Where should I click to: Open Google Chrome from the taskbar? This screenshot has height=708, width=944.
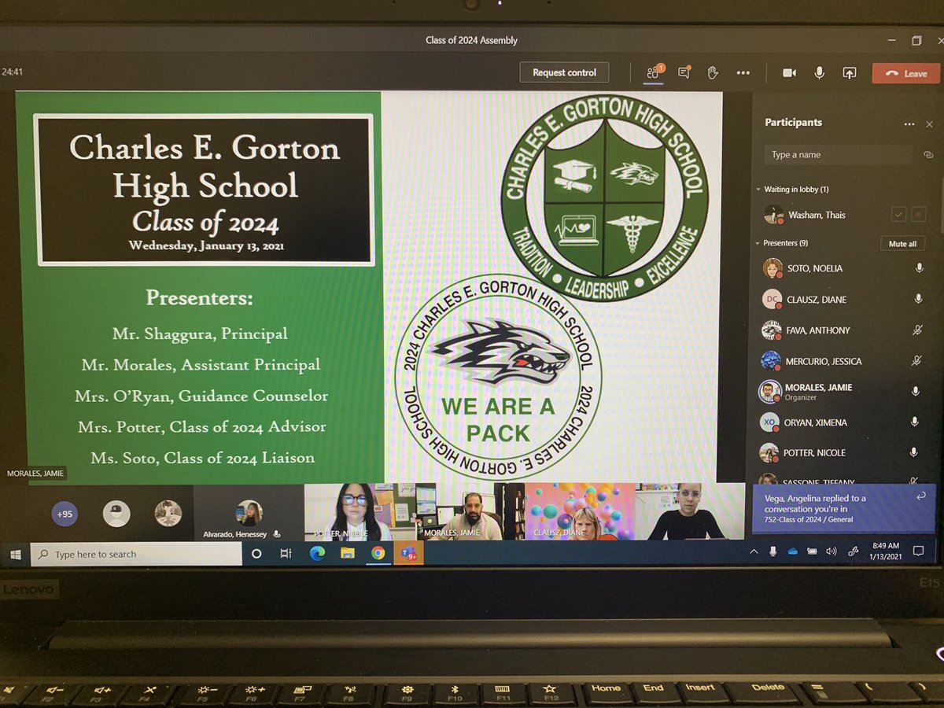[378, 553]
